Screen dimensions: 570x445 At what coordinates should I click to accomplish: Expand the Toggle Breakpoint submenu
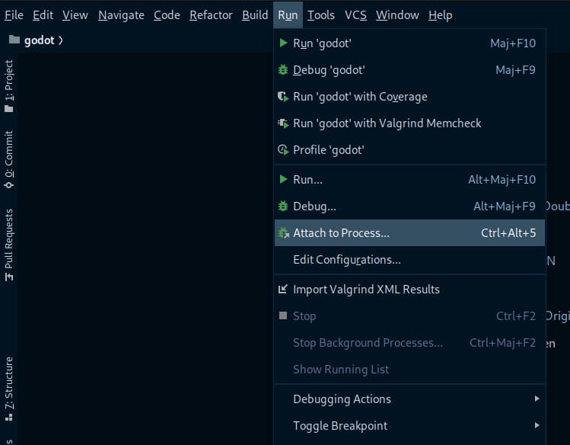tap(409, 425)
